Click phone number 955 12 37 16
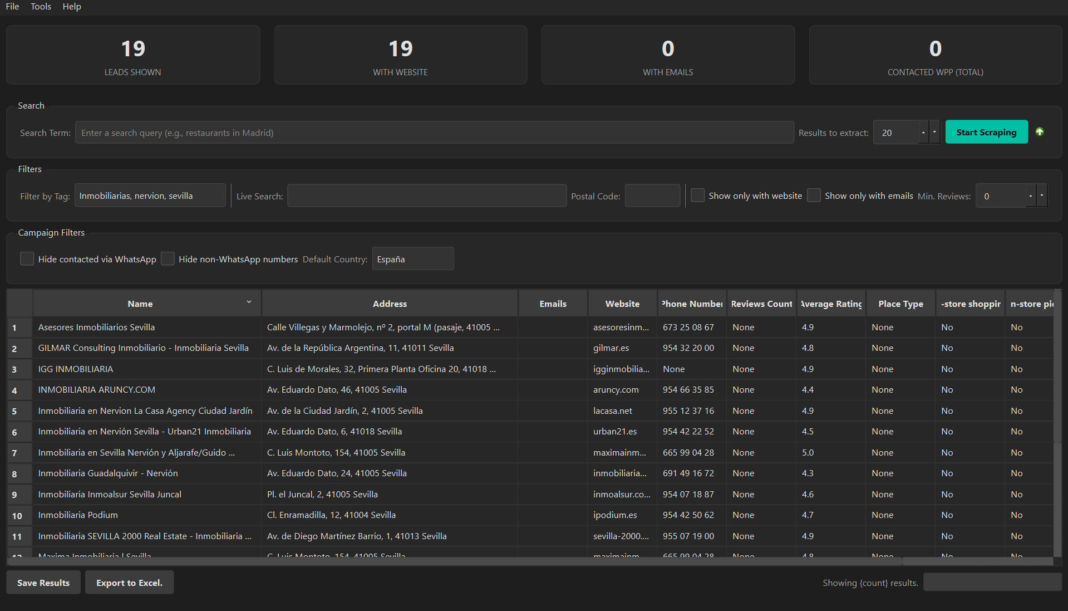The height and width of the screenshot is (611, 1068). [x=692, y=411]
